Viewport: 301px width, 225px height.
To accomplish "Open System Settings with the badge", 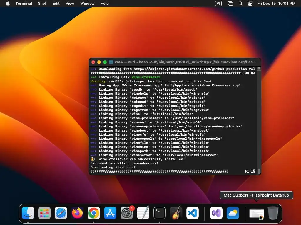I will (127, 213).
